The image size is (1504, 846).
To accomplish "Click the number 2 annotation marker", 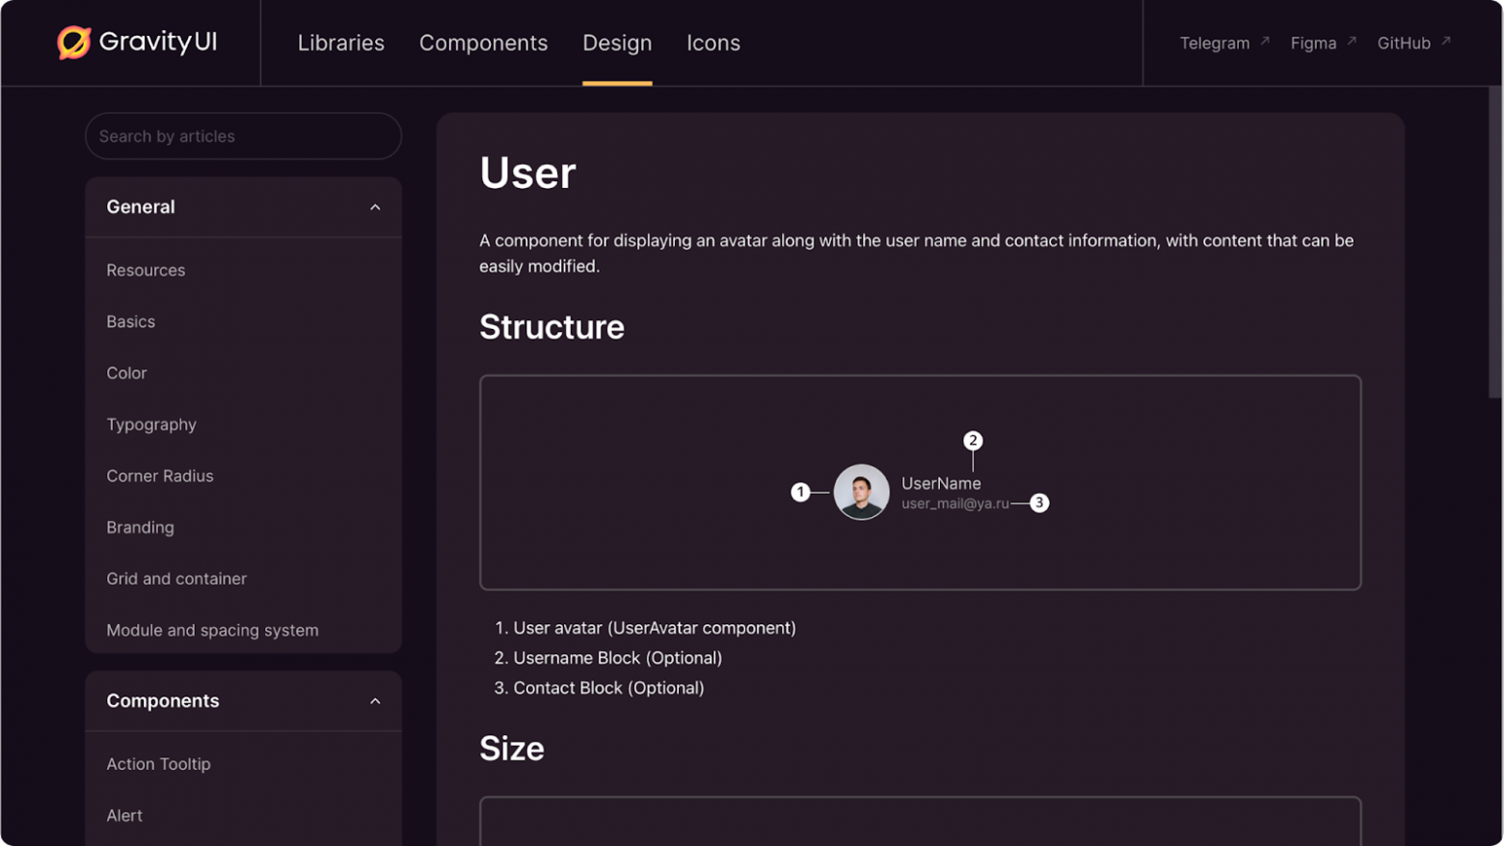I will 973,441.
